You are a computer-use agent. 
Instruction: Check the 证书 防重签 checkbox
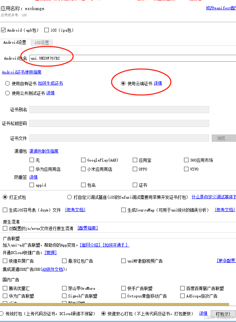click(135, 185)
